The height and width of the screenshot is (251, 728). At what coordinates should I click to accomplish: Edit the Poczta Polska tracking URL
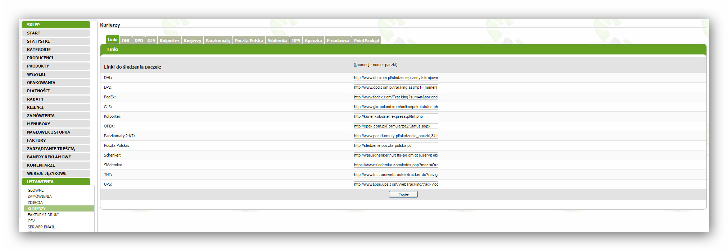(395, 146)
